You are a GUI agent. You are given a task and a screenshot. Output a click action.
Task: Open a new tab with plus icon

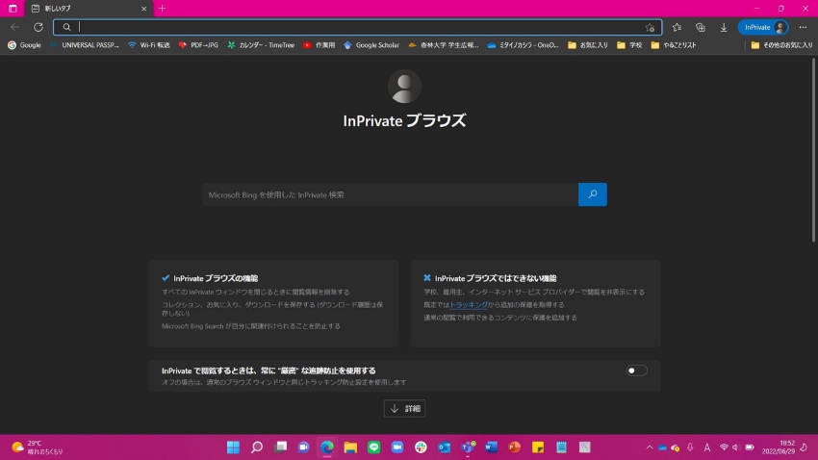pyautogui.click(x=163, y=9)
